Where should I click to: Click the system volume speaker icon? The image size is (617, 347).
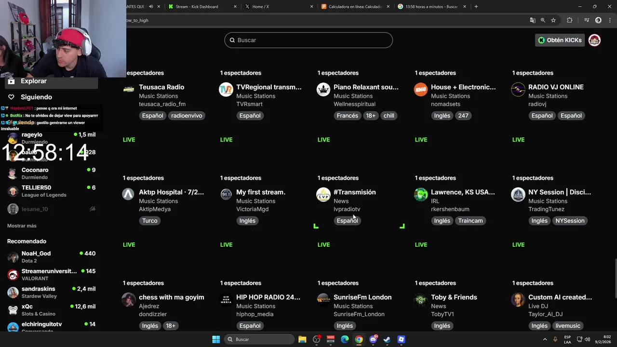pos(588,339)
